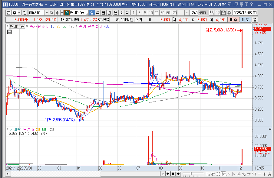Select the 주 weekly chart period
274x178 pixels.
pyautogui.click(x=98, y=13)
